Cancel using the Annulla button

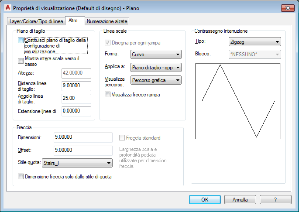[240, 200]
